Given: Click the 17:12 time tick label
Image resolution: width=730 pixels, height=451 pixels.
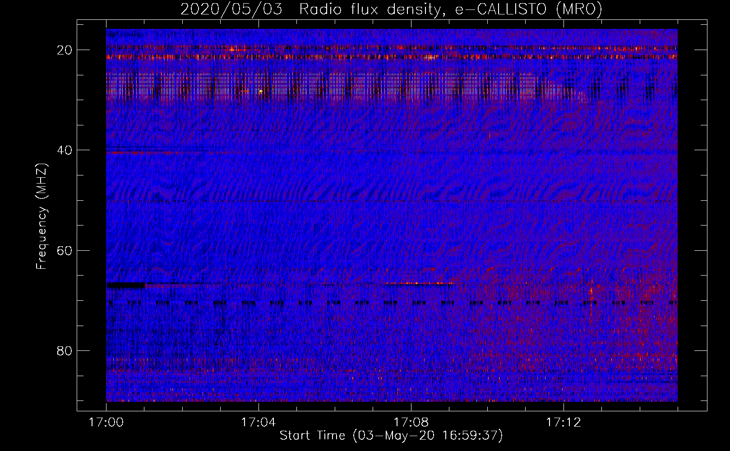Looking at the screenshot, I should click(564, 423).
